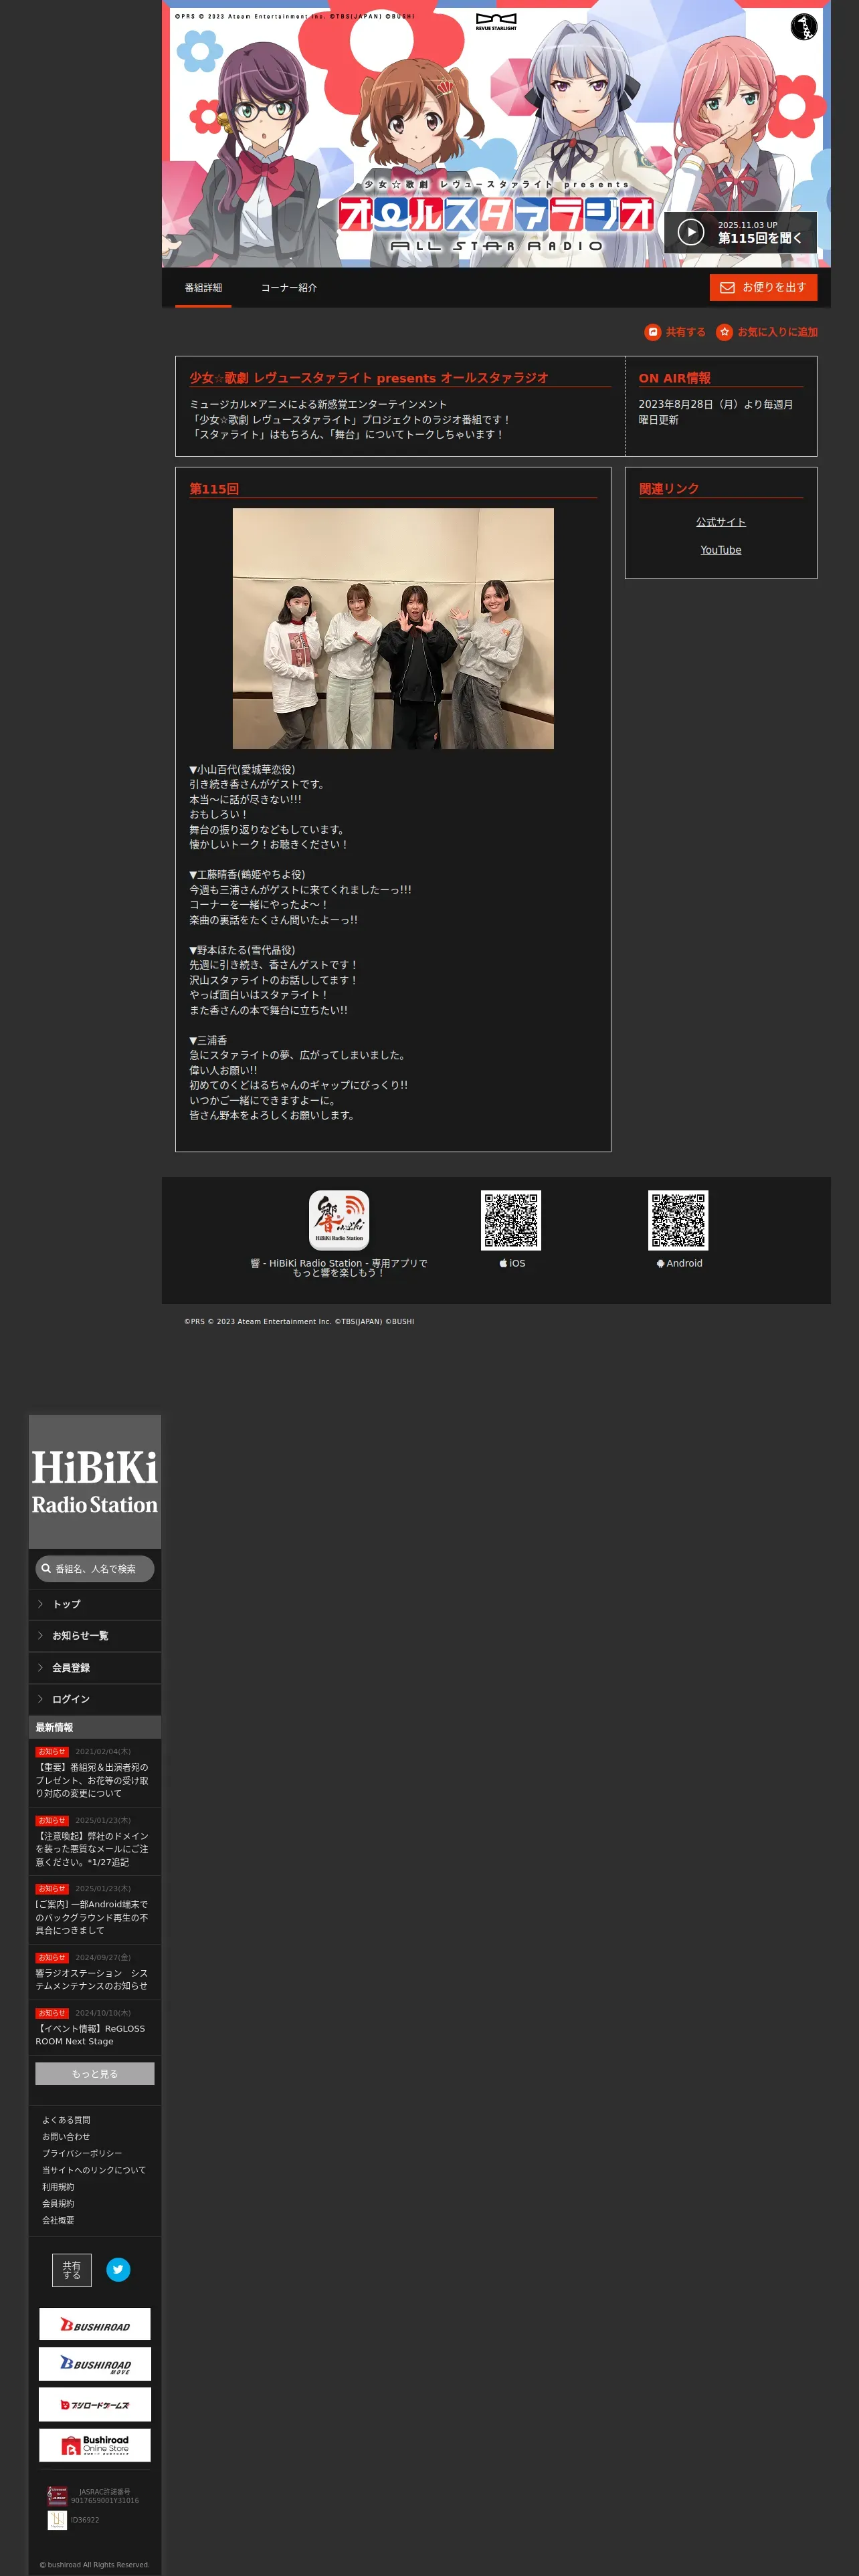Click the Android label with robot icon

679,1263
